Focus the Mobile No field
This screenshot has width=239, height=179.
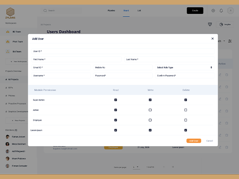coord(123,67)
